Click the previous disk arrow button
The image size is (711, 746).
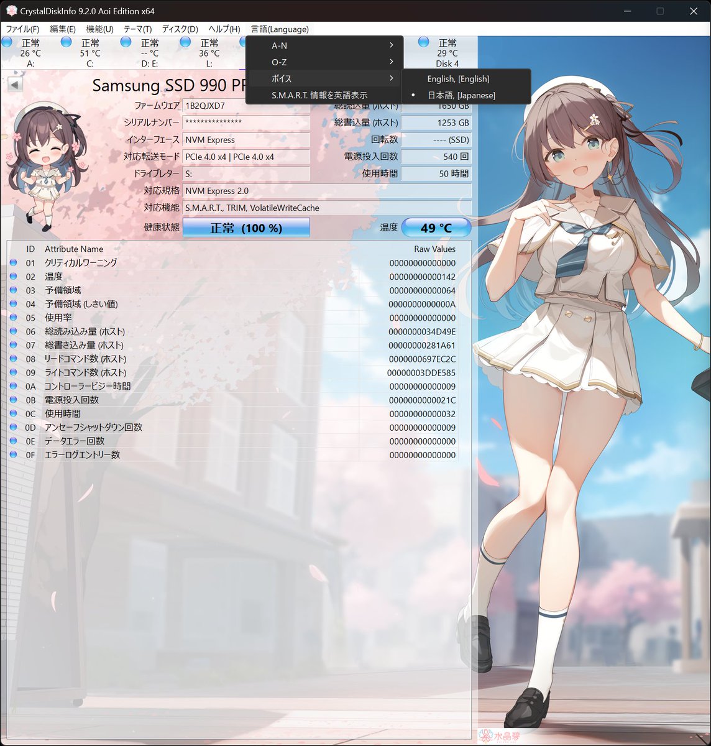point(15,85)
